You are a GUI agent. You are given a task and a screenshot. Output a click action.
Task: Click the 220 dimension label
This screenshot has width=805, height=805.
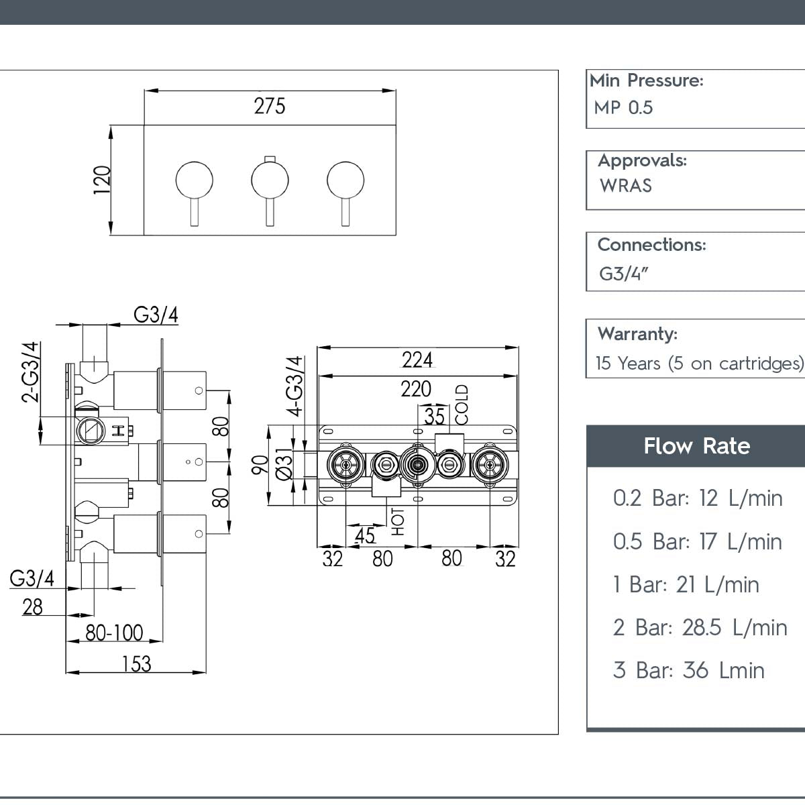pyautogui.click(x=416, y=388)
